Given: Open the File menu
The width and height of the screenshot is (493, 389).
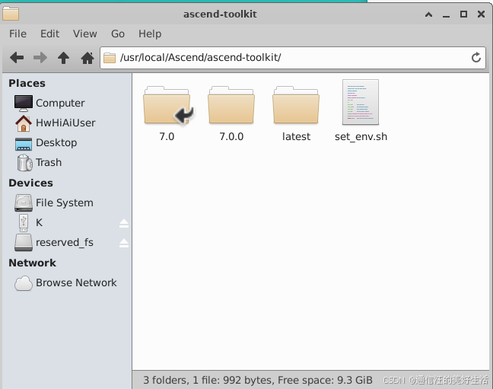Looking at the screenshot, I should (x=17, y=33).
